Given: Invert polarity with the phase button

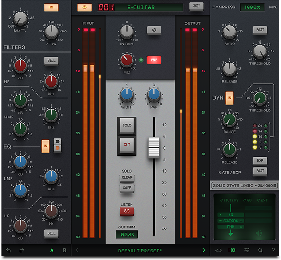Looking at the screenshot, I should click(154, 30).
